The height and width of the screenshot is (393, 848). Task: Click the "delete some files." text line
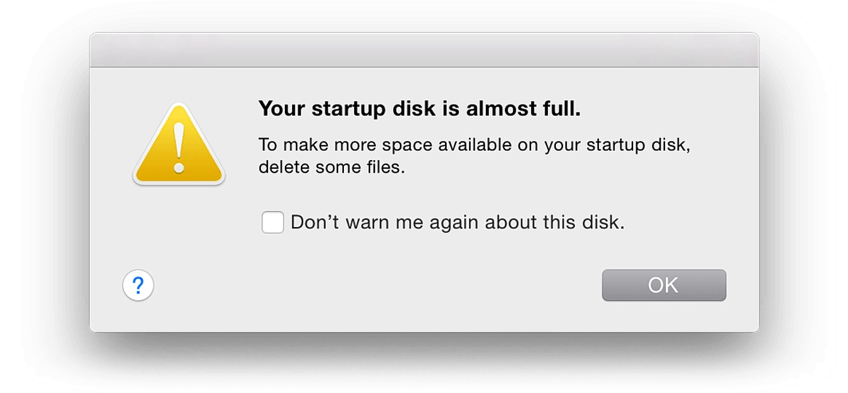tap(331, 167)
